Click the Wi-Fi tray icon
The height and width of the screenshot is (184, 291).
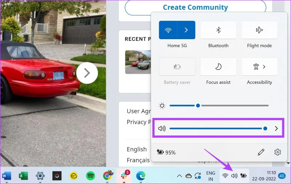coord(225,176)
